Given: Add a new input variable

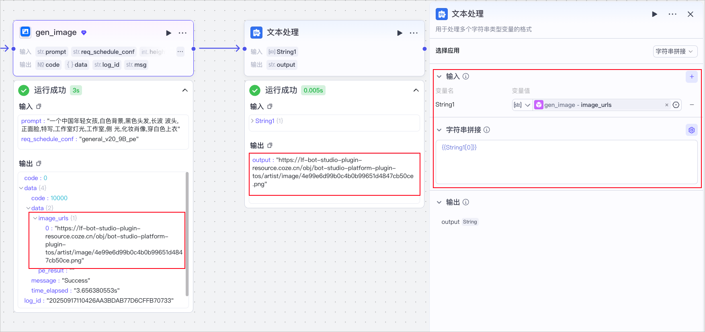Looking at the screenshot, I should tap(691, 76).
